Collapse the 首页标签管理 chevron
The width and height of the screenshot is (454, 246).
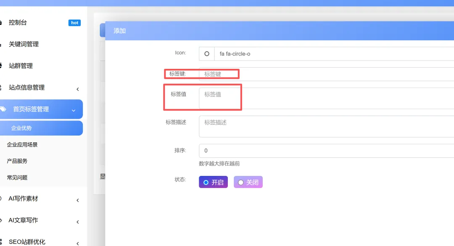click(74, 110)
